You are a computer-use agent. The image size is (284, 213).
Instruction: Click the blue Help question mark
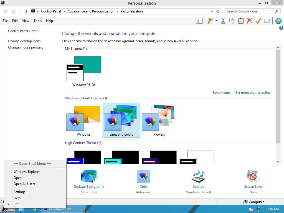[281, 28]
